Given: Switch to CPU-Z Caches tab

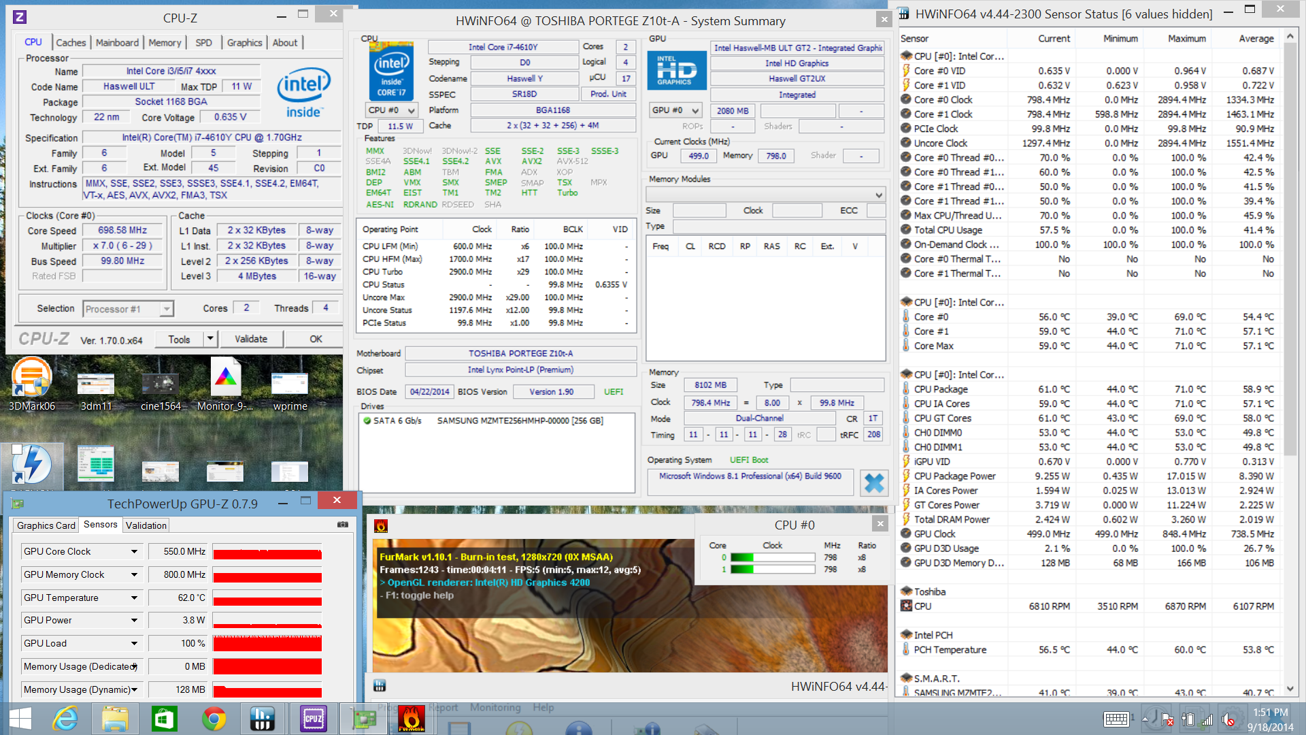Looking at the screenshot, I should tap(71, 42).
